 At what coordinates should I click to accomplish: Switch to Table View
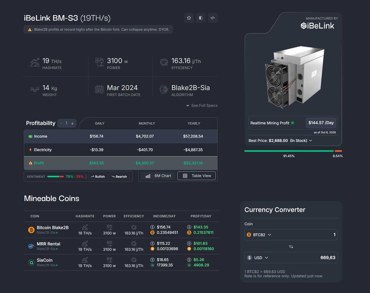coord(197,176)
